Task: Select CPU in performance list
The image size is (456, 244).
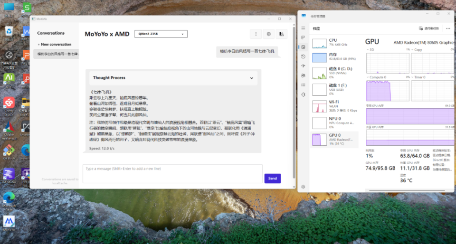Action: [x=334, y=43]
